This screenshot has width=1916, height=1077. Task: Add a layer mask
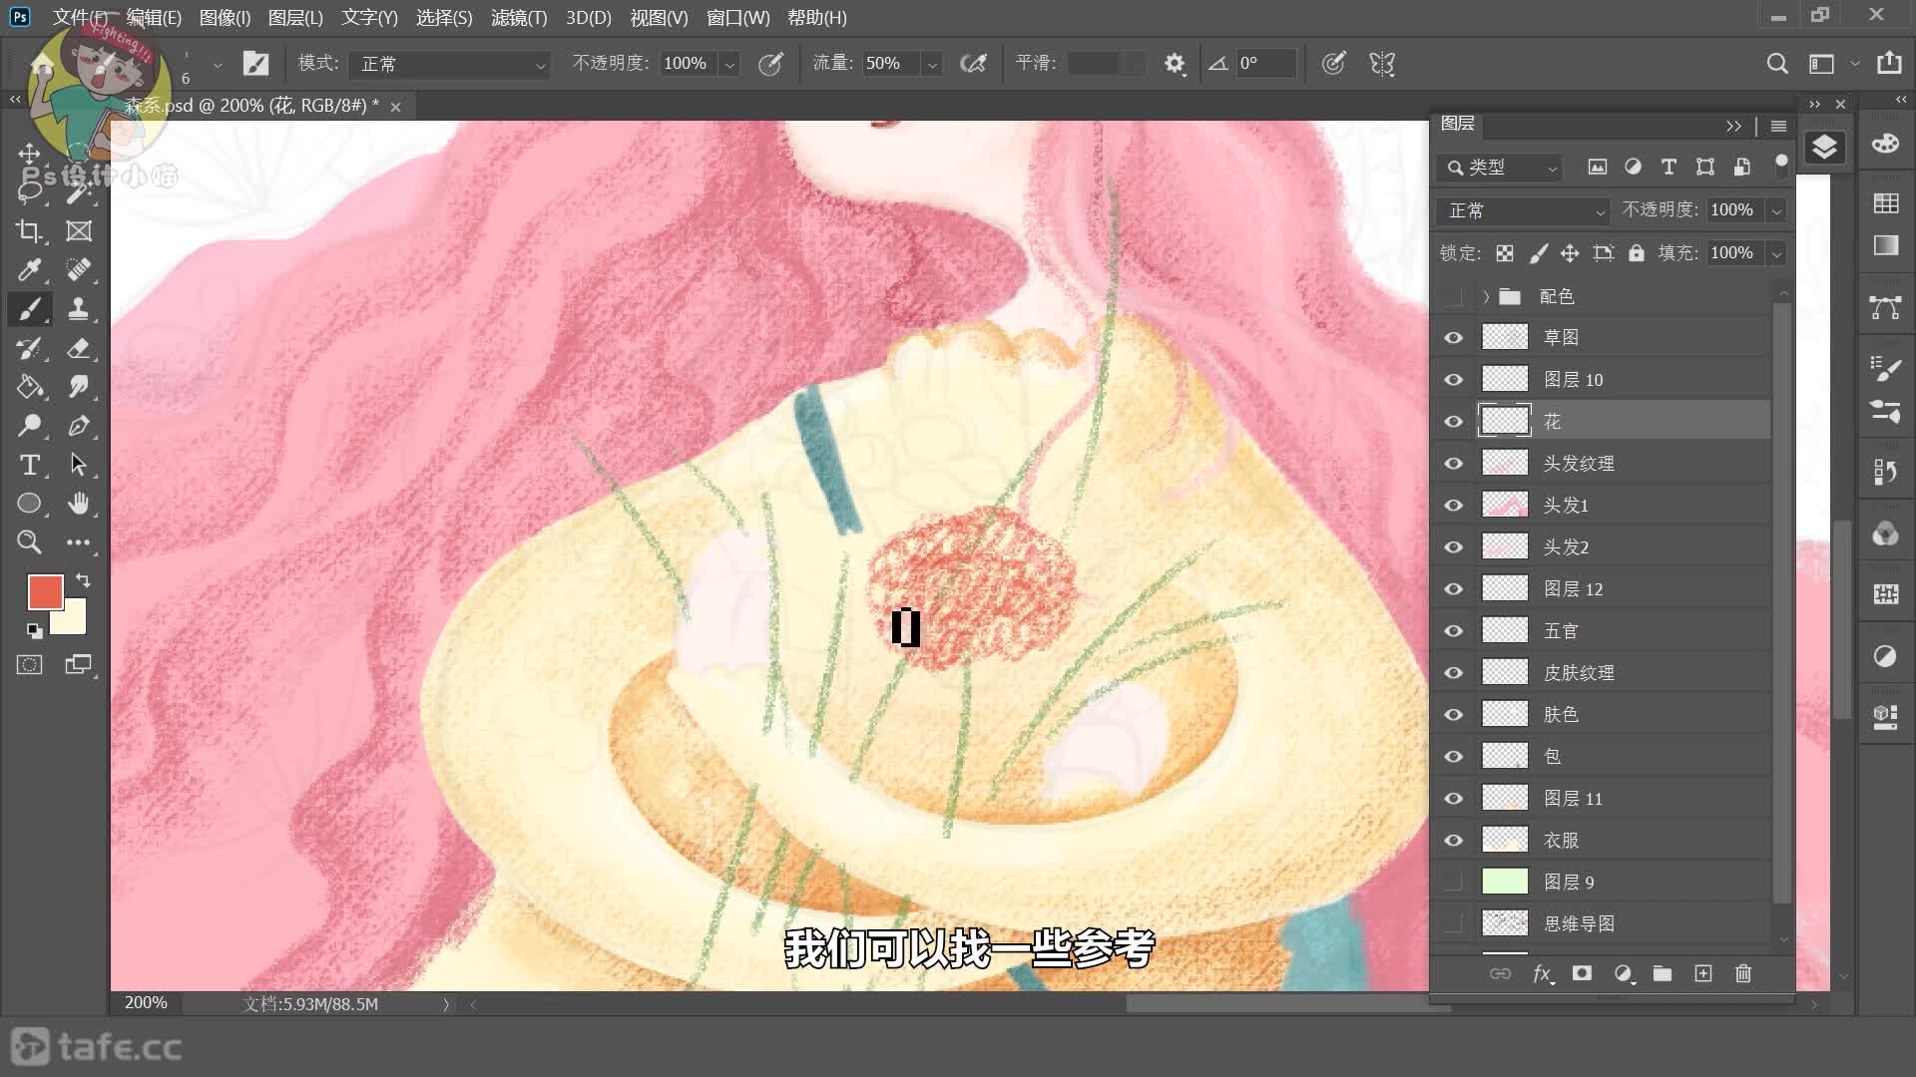tap(1582, 973)
